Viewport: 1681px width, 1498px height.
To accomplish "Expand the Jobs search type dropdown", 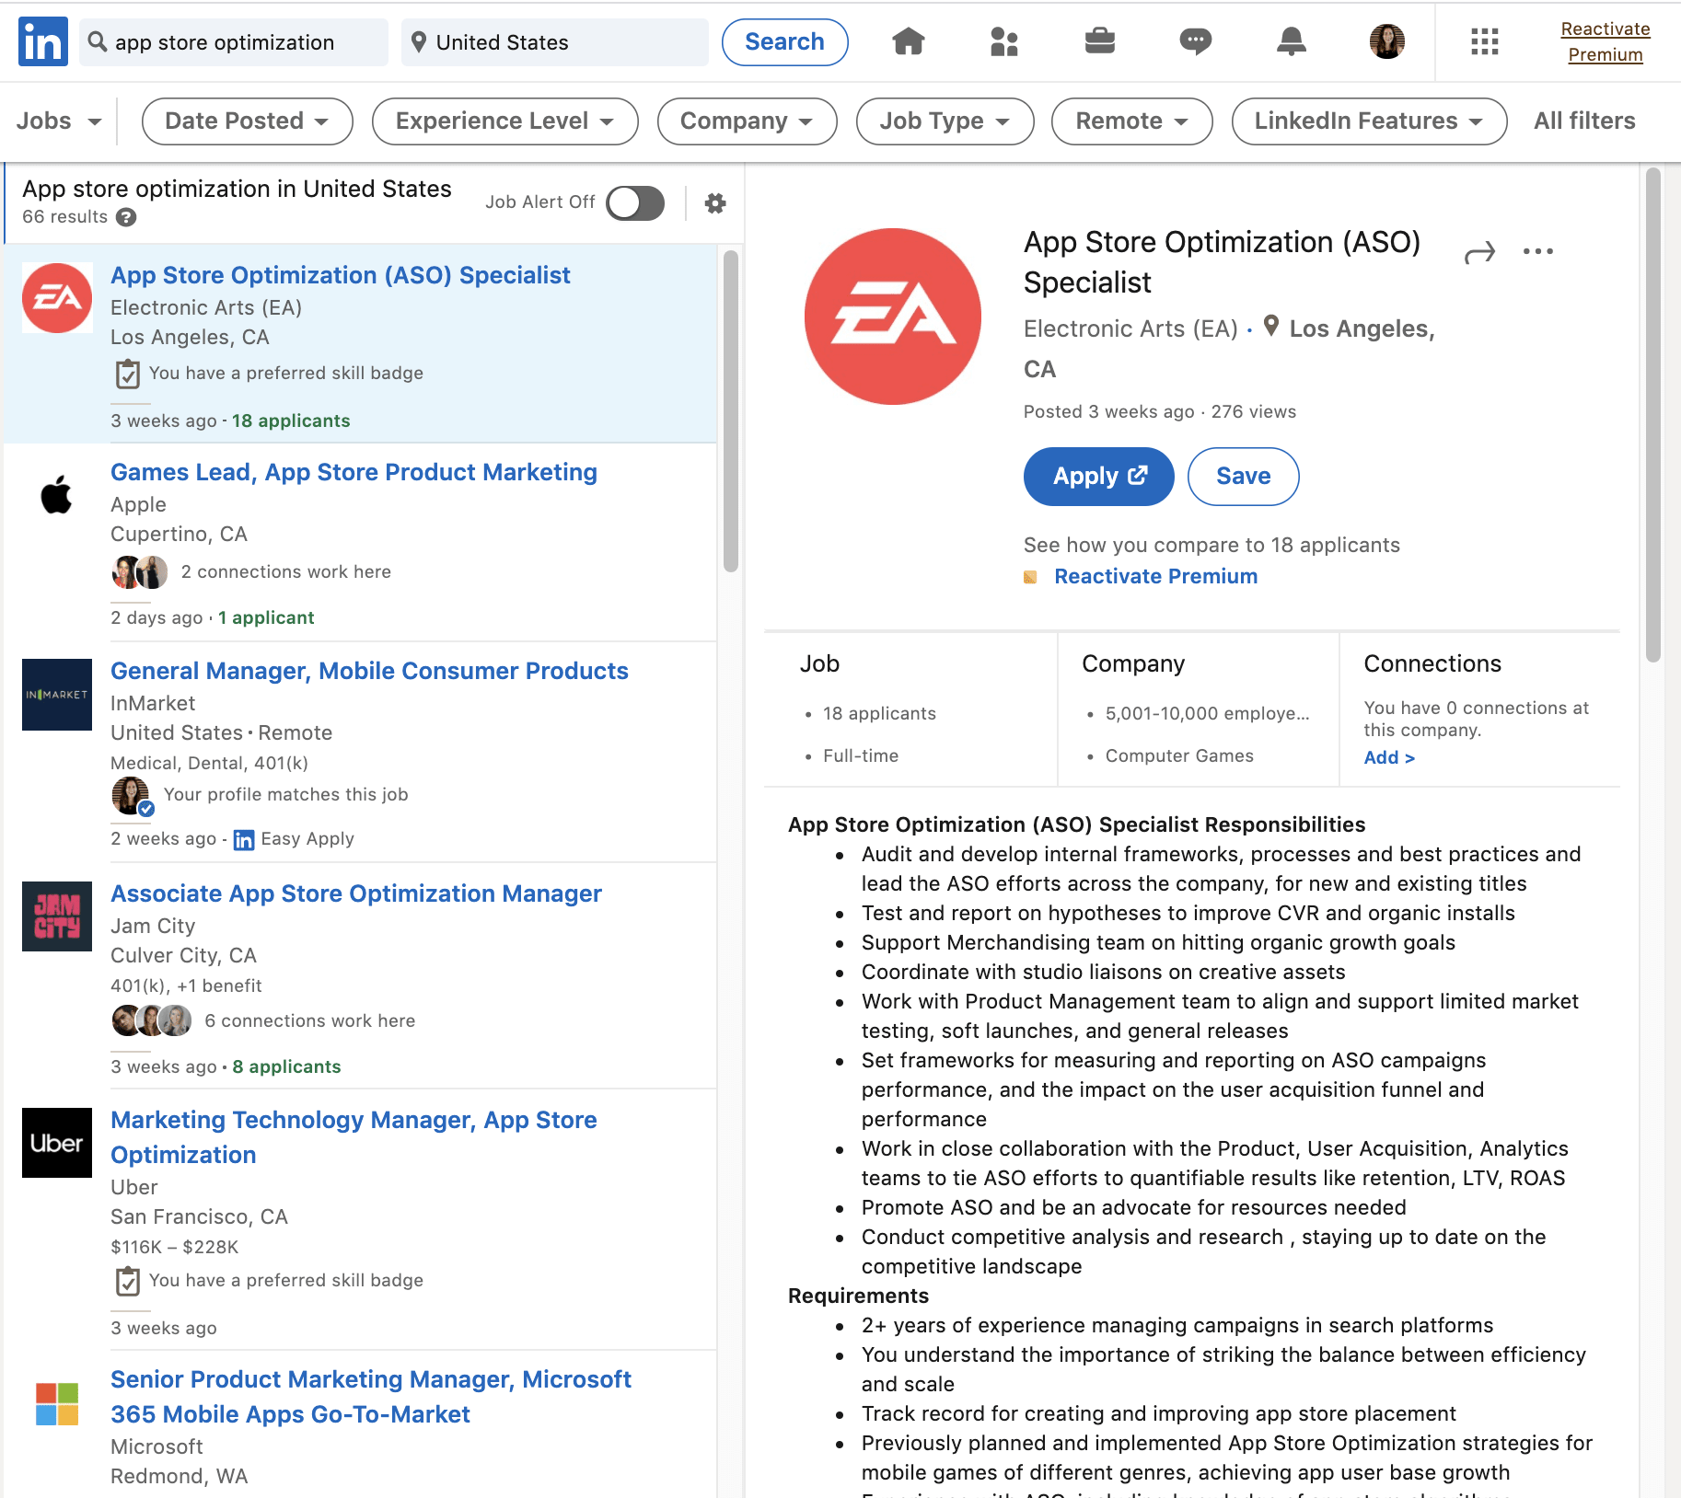I will 59,121.
